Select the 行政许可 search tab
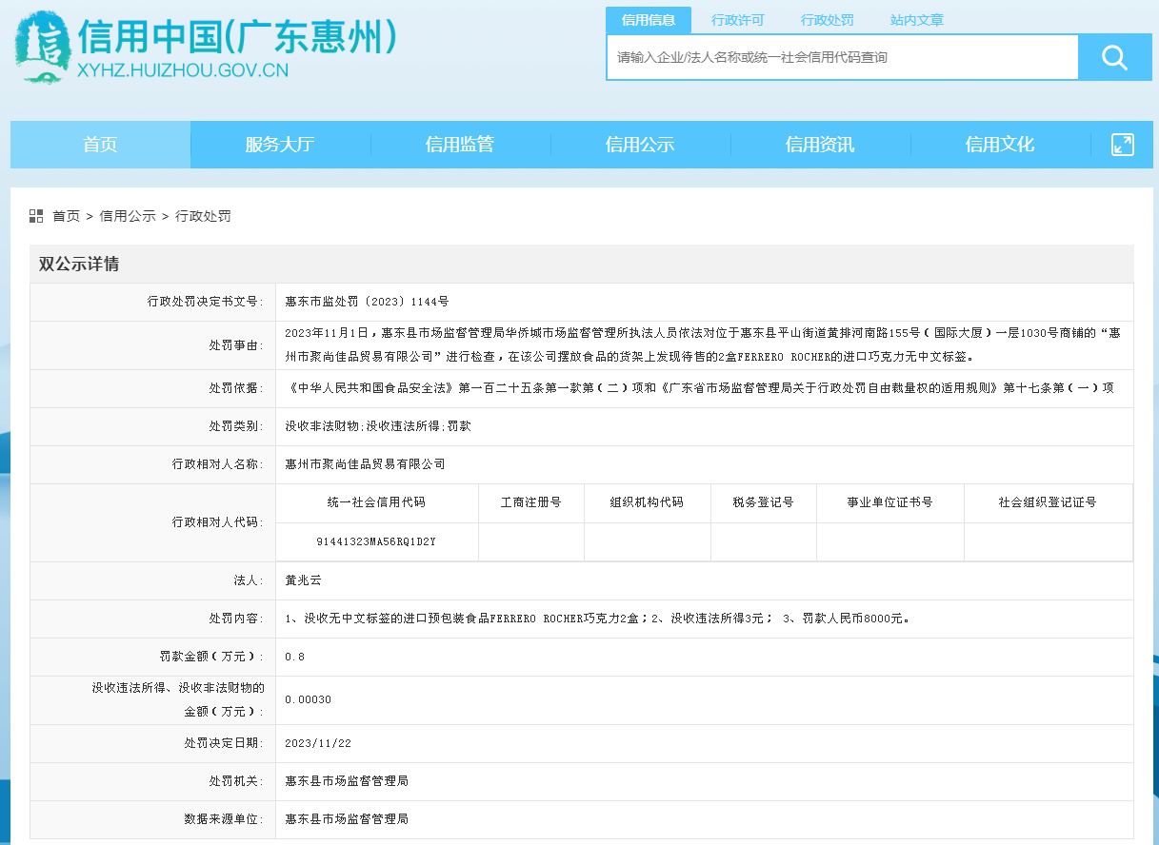The height and width of the screenshot is (845, 1159). (738, 20)
